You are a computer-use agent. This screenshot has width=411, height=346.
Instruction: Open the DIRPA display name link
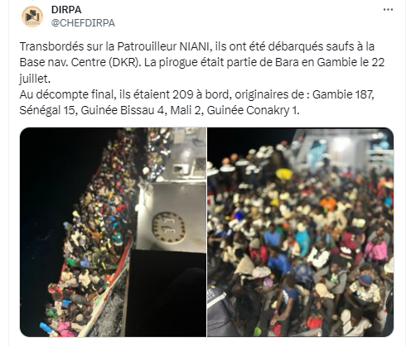coord(66,10)
